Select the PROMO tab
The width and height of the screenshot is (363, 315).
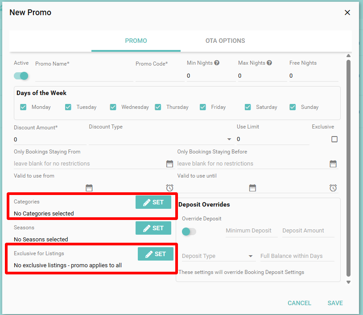136,41
